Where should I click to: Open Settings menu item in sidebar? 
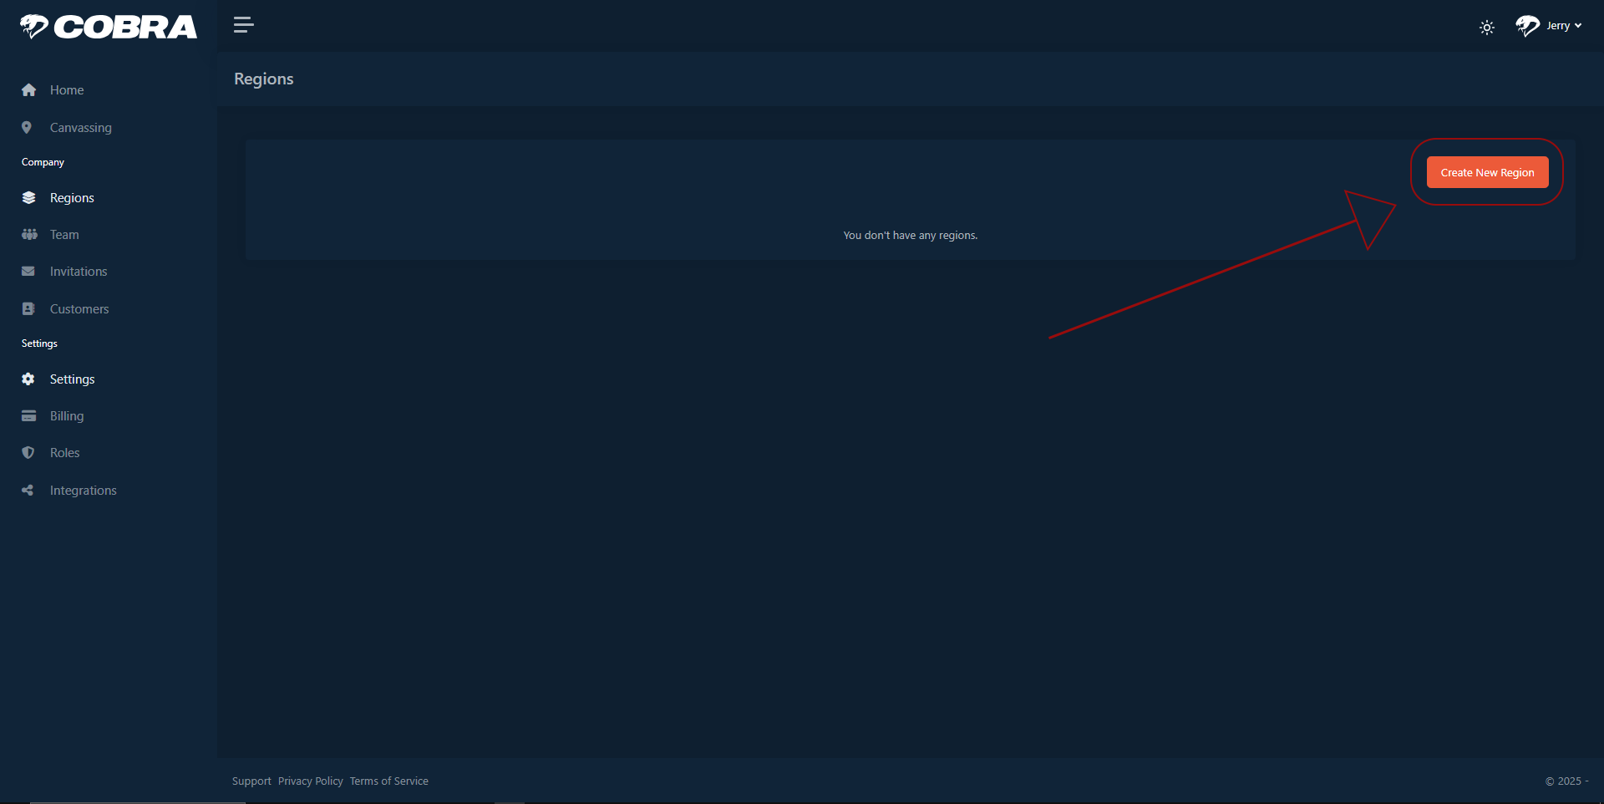pos(72,379)
